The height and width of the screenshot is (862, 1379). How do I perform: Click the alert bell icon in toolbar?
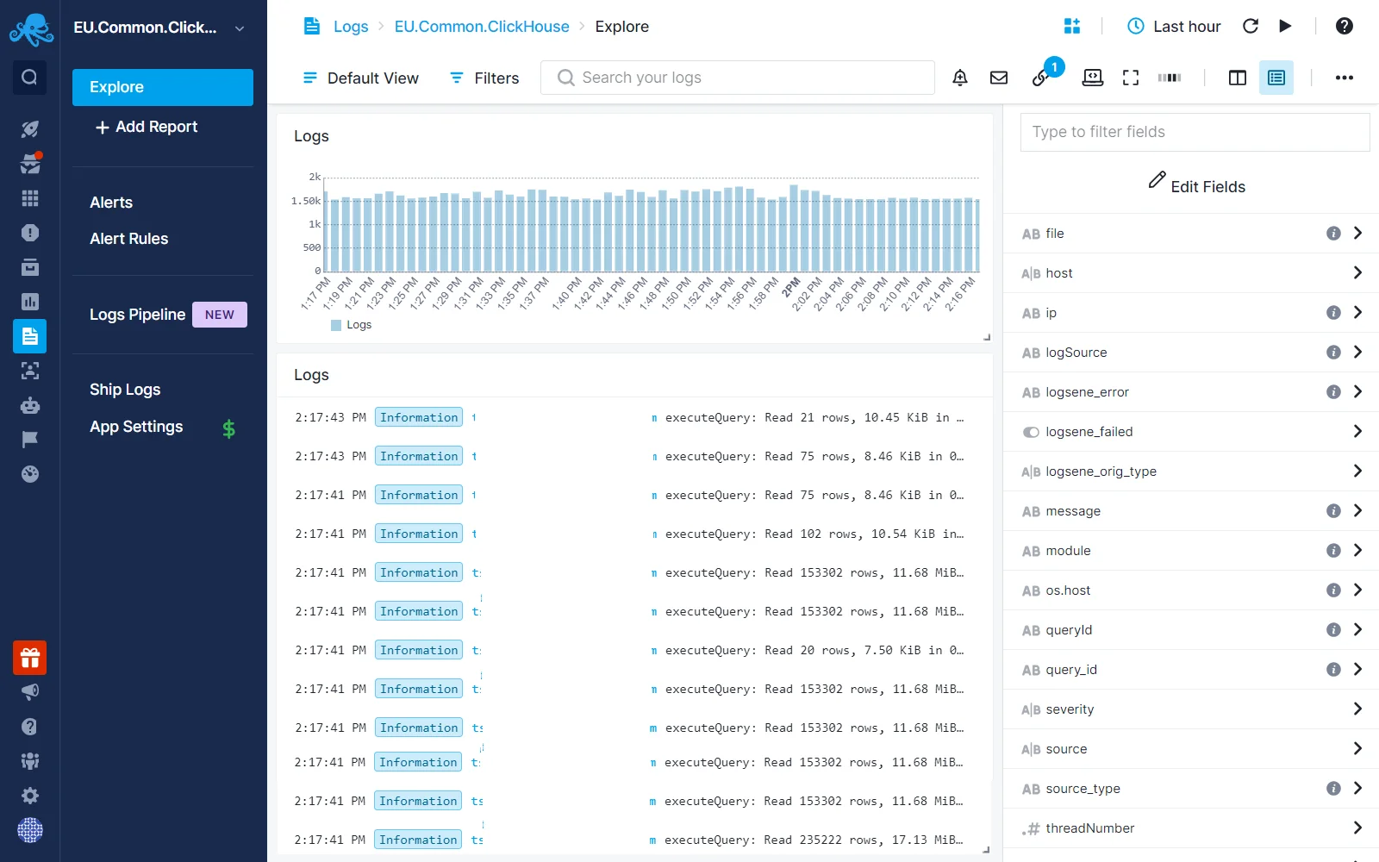(x=959, y=78)
